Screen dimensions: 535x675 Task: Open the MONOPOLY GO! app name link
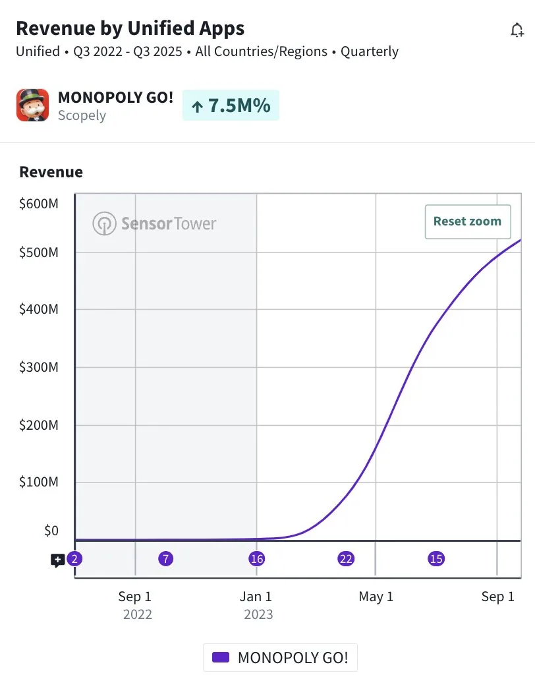(116, 98)
